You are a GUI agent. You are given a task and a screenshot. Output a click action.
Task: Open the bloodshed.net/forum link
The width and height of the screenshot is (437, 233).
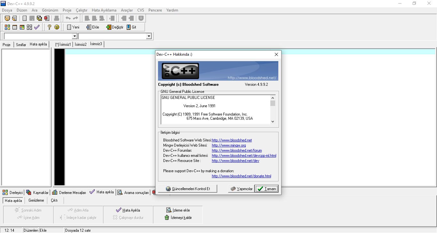pyautogui.click(x=237, y=150)
